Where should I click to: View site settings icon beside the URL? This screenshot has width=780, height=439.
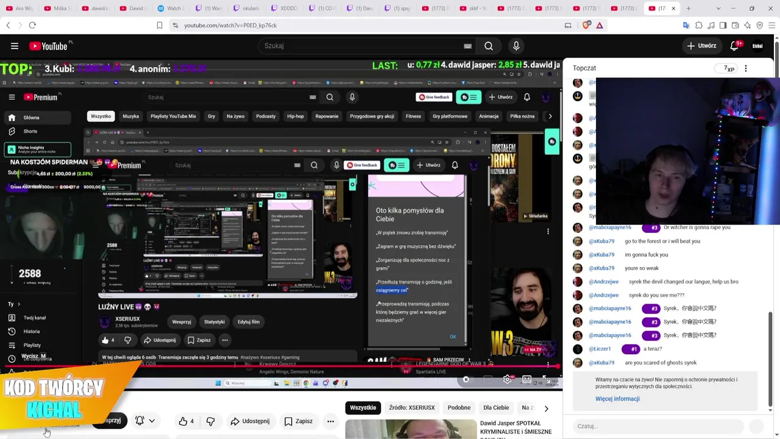[x=175, y=25]
